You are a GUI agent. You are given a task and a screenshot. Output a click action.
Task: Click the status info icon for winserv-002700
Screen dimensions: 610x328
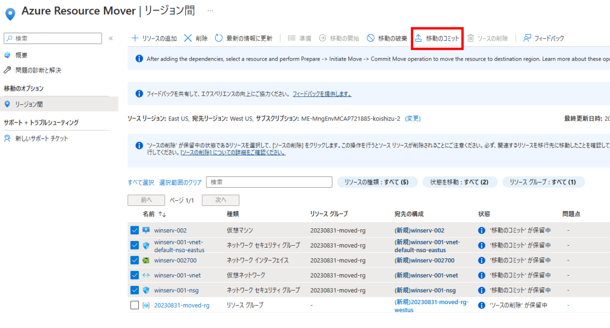coord(482,260)
